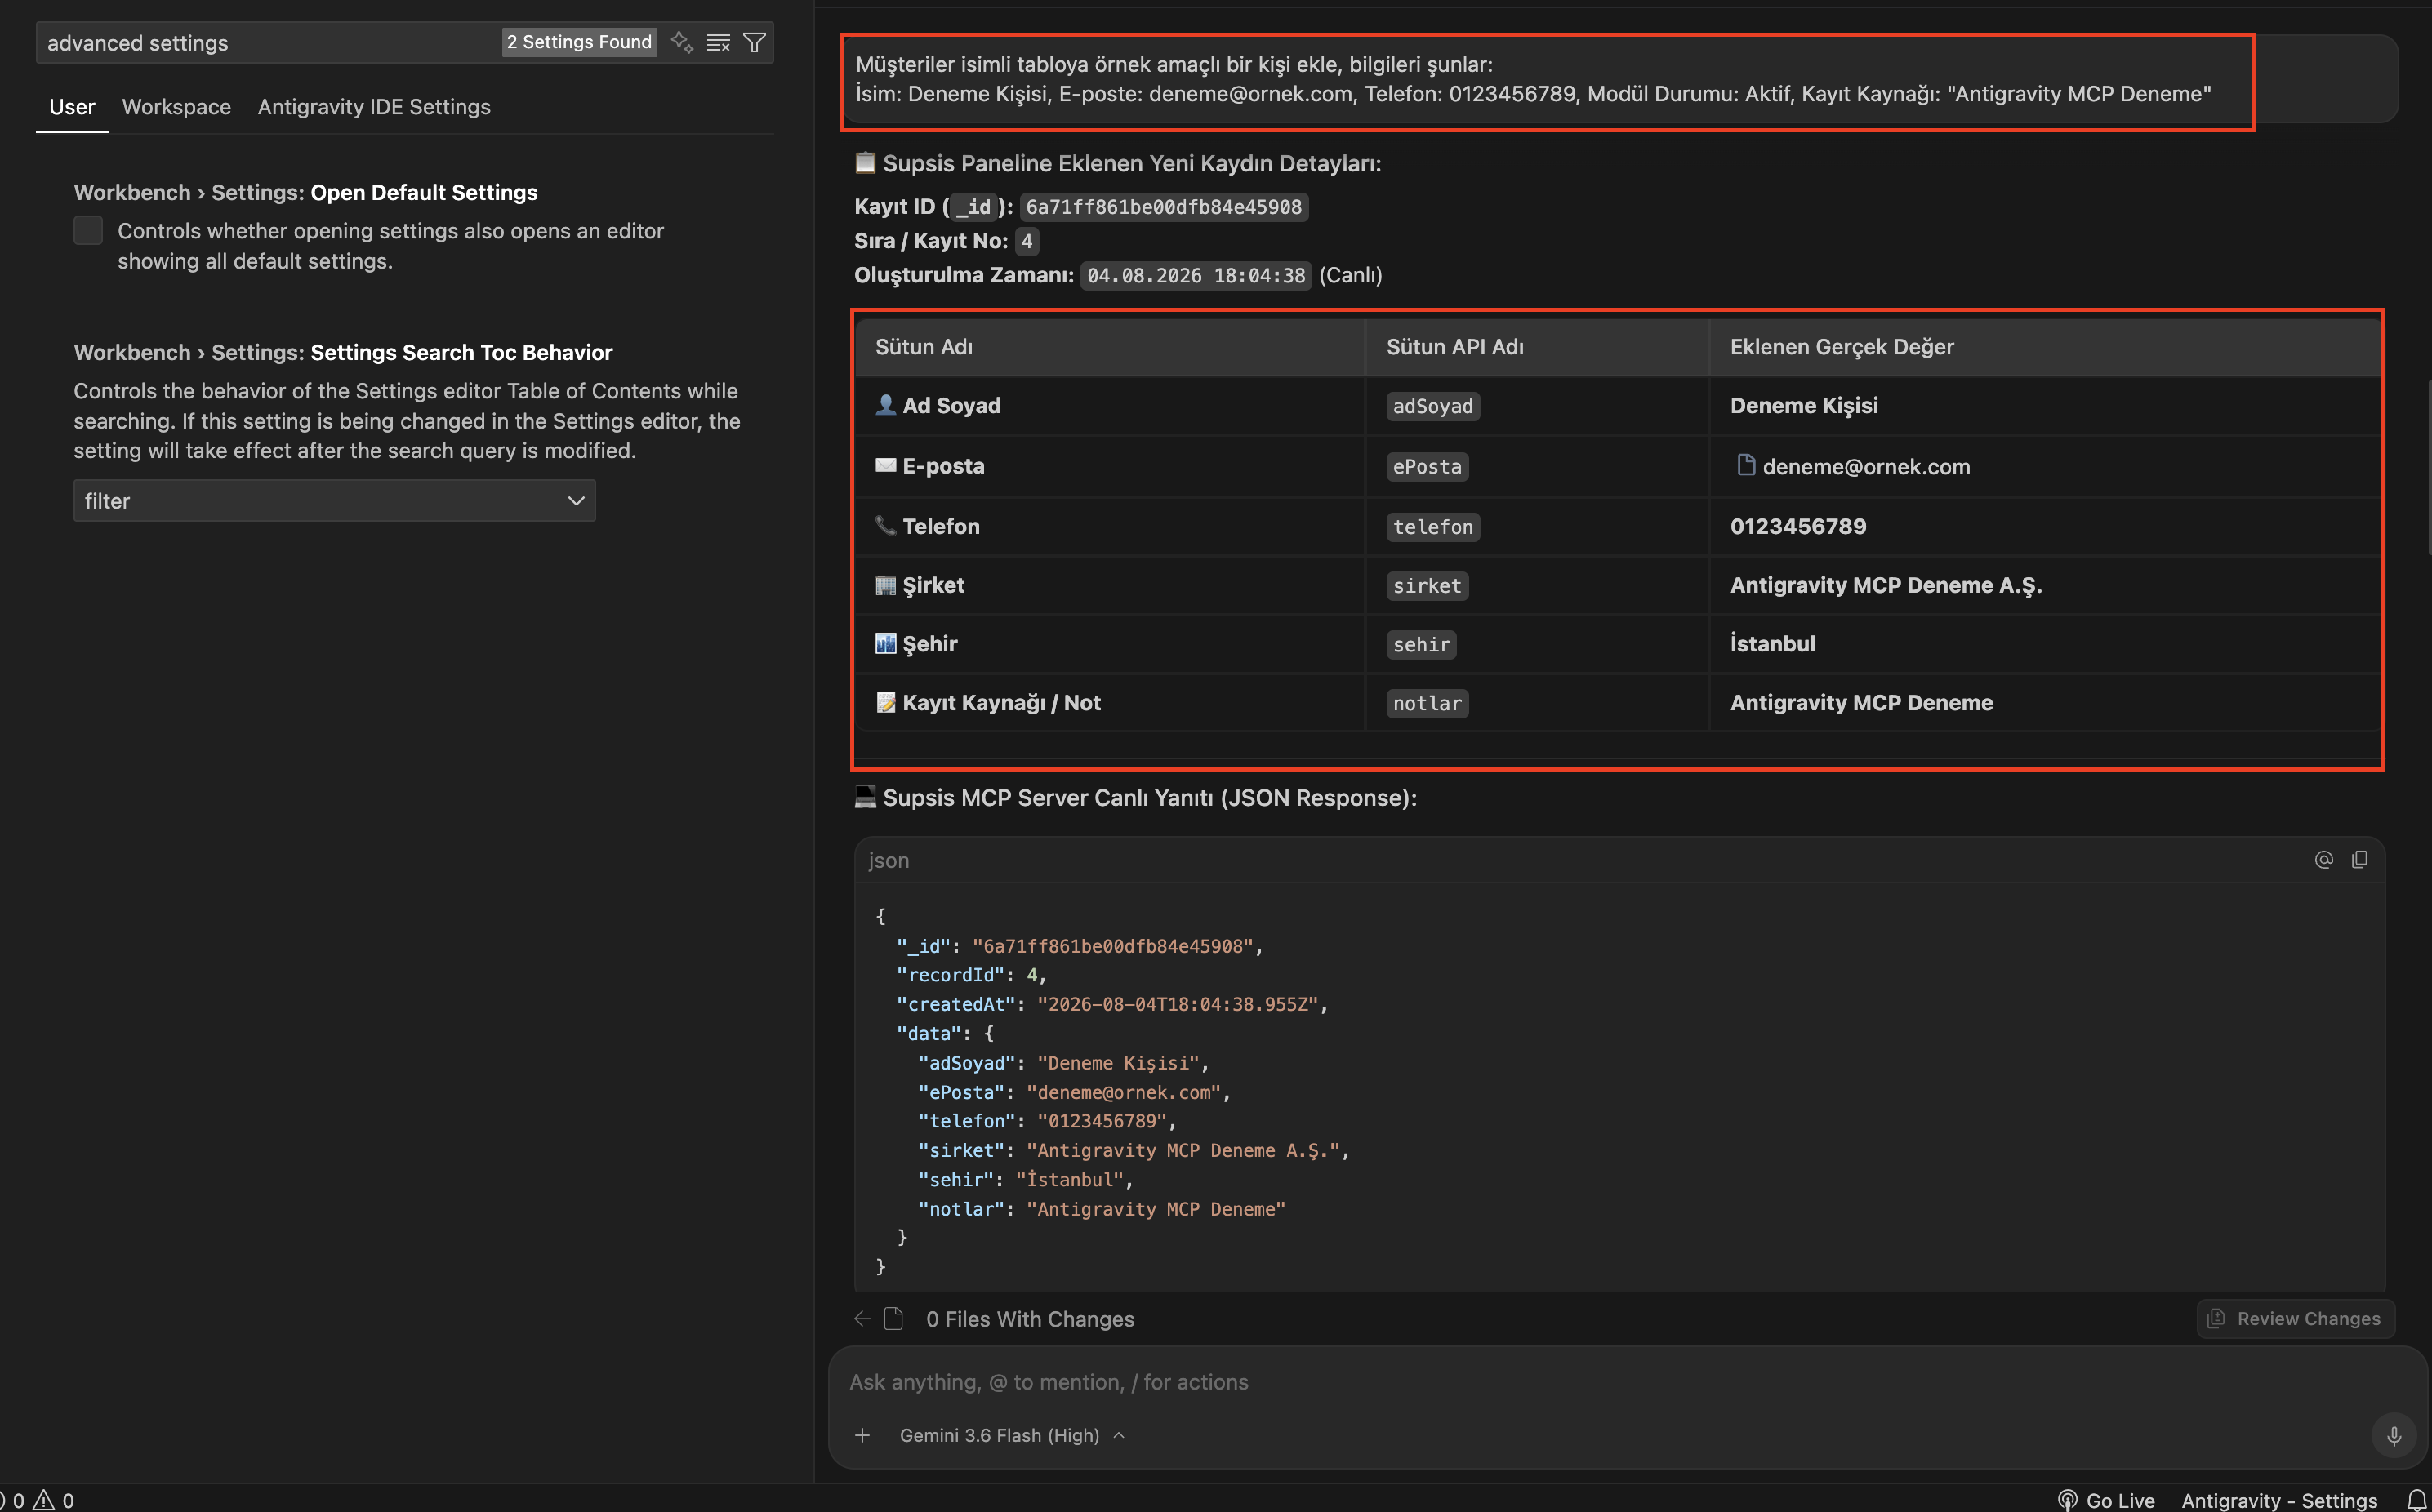Click the "recordId": 4 line in JSON

(x=971, y=975)
